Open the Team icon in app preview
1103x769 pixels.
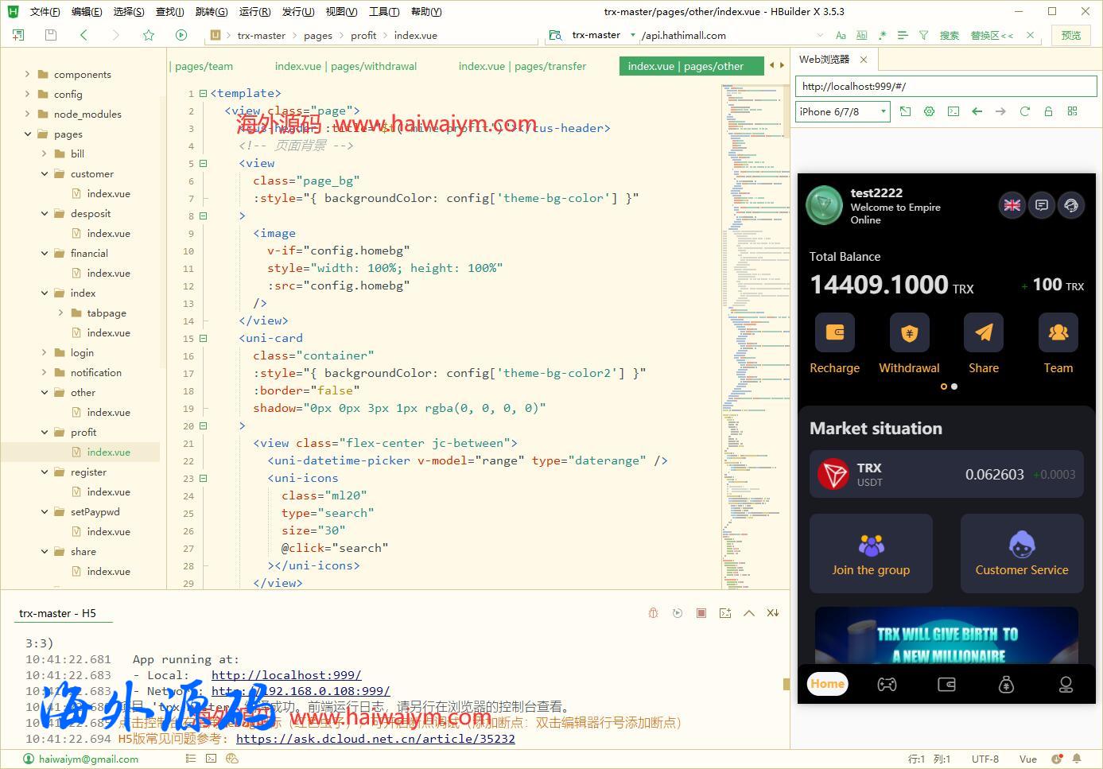pos(1058,332)
